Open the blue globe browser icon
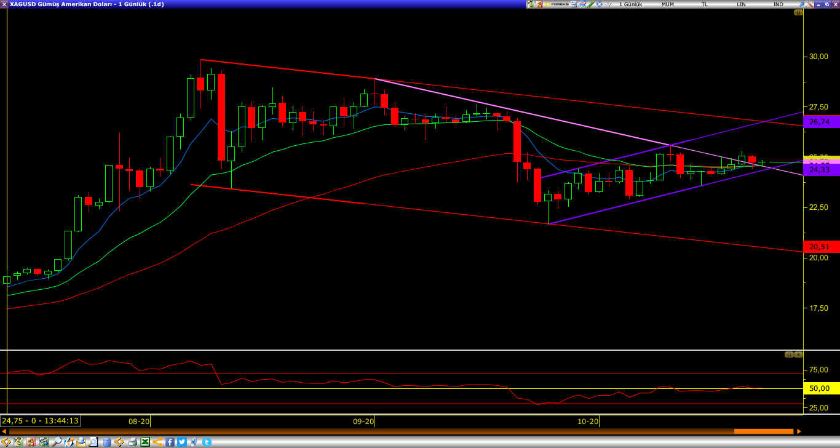The height and width of the screenshot is (448, 840). pos(69,442)
